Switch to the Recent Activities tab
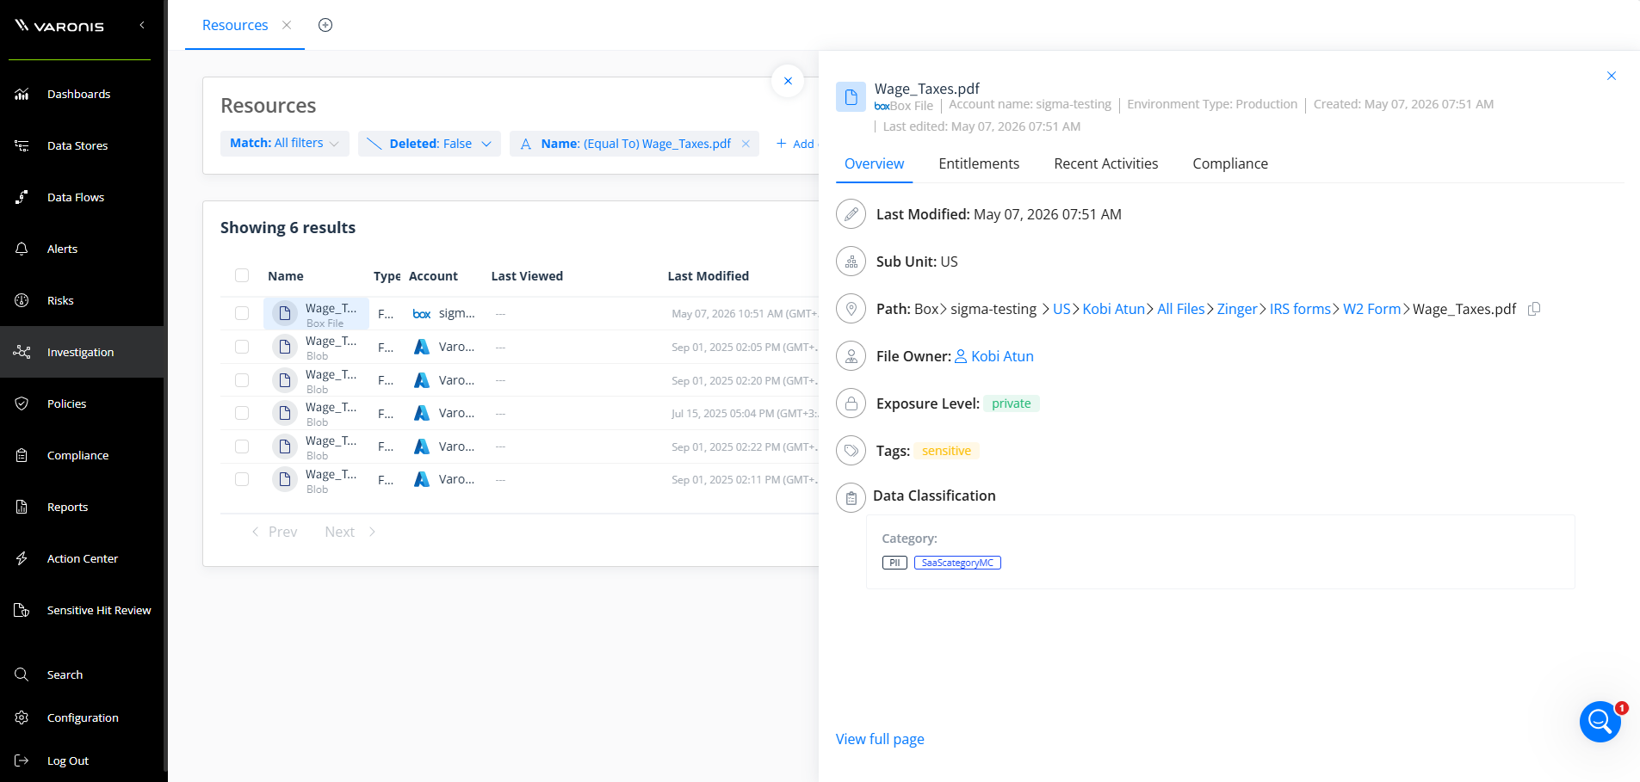 pyautogui.click(x=1106, y=163)
